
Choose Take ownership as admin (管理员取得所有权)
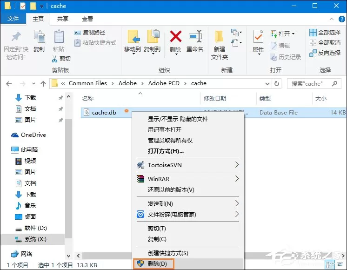click(188, 141)
